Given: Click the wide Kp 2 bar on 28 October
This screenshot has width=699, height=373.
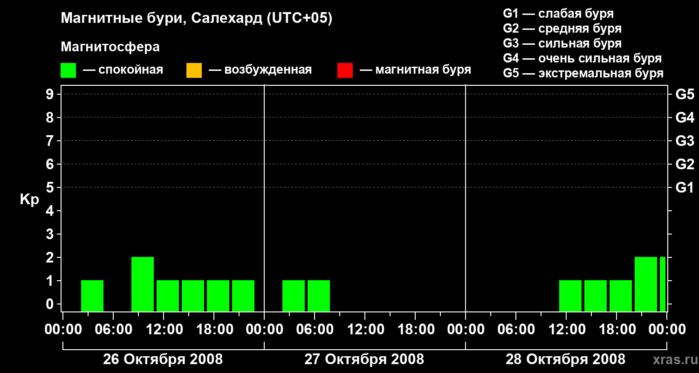Looking at the screenshot, I should [x=646, y=284].
